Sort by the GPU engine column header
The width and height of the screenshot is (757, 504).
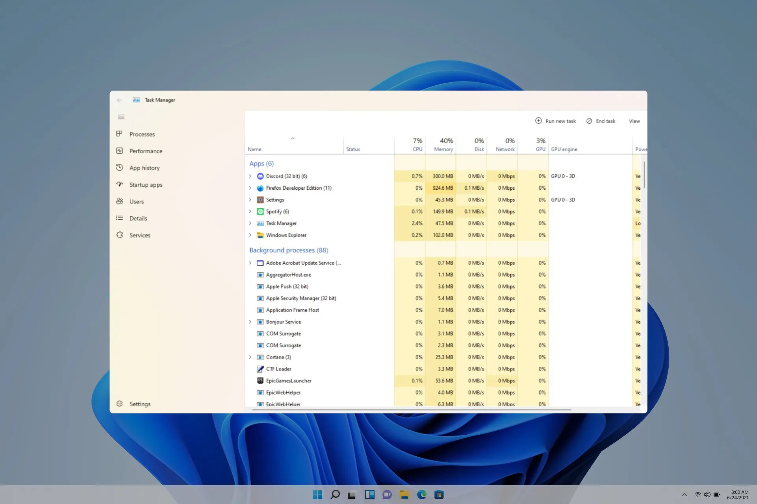coord(590,145)
